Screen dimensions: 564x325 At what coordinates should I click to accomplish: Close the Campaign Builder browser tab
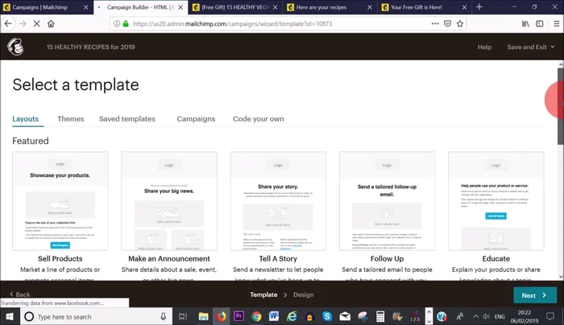click(180, 7)
